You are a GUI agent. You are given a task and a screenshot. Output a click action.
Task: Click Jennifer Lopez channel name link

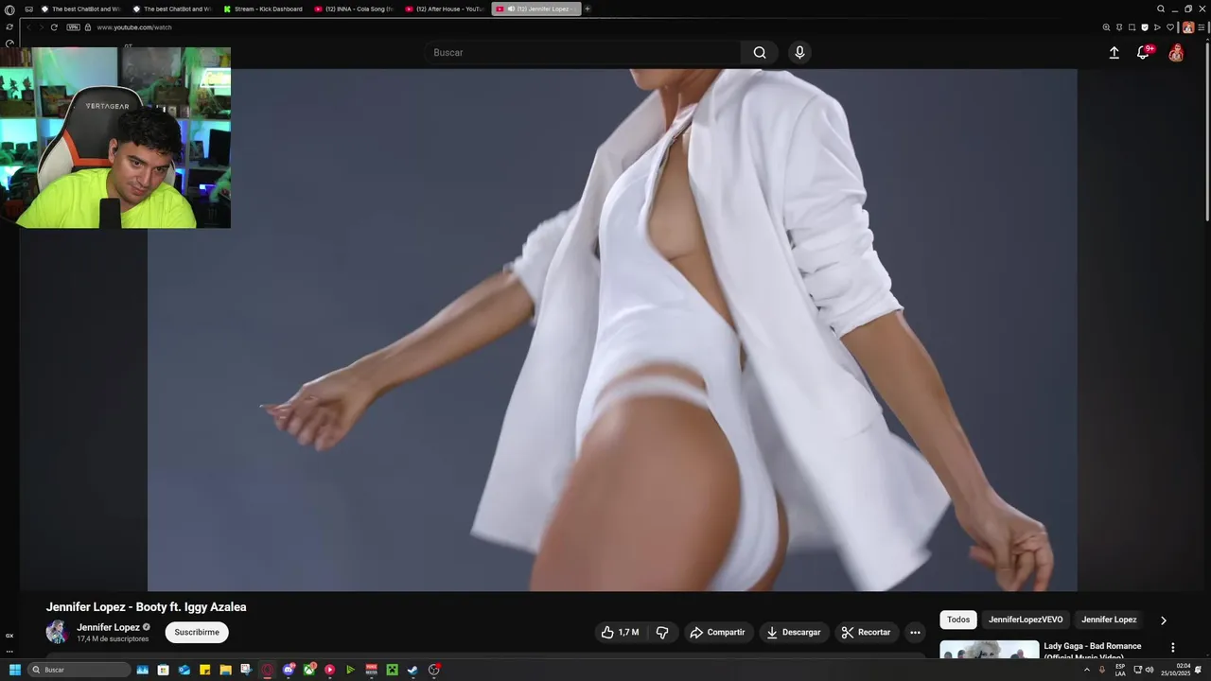(x=108, y=627)
